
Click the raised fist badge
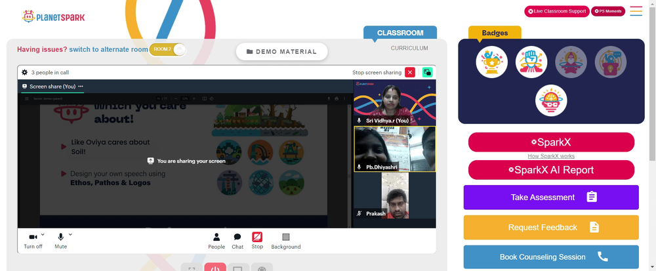coord(531,62)
